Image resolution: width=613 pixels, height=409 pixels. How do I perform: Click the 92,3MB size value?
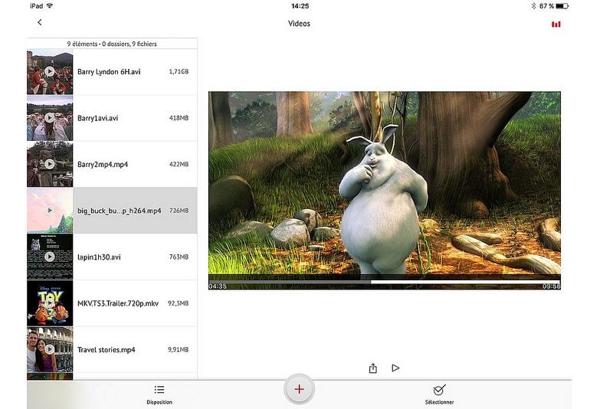click(x=179, y=303)
